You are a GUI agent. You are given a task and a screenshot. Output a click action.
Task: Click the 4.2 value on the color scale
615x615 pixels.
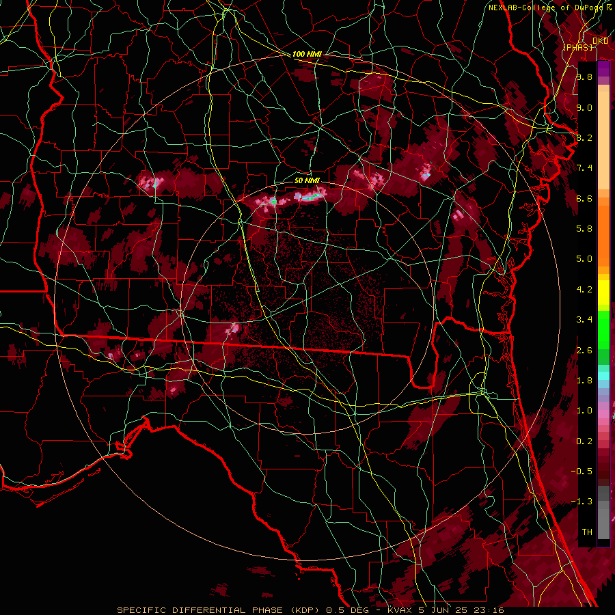(584, 290)
